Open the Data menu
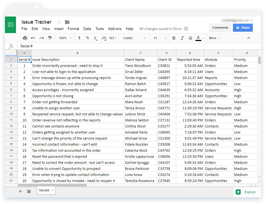The width and height of the screenshot is (266, 204). tap(87, 29)
